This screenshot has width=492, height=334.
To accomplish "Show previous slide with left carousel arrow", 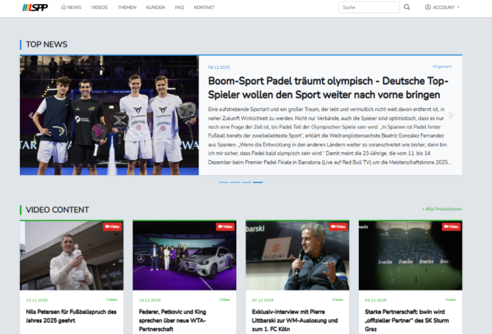I will click(31, 115).
